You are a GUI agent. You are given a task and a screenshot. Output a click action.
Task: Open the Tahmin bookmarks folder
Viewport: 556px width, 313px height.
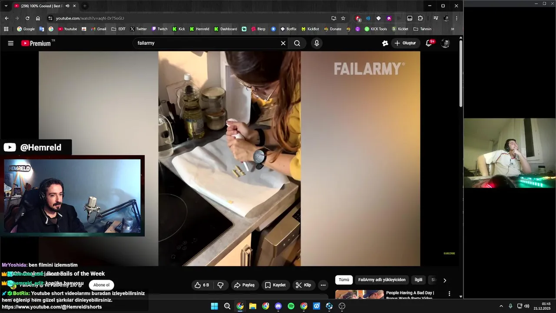pos(422,29)
